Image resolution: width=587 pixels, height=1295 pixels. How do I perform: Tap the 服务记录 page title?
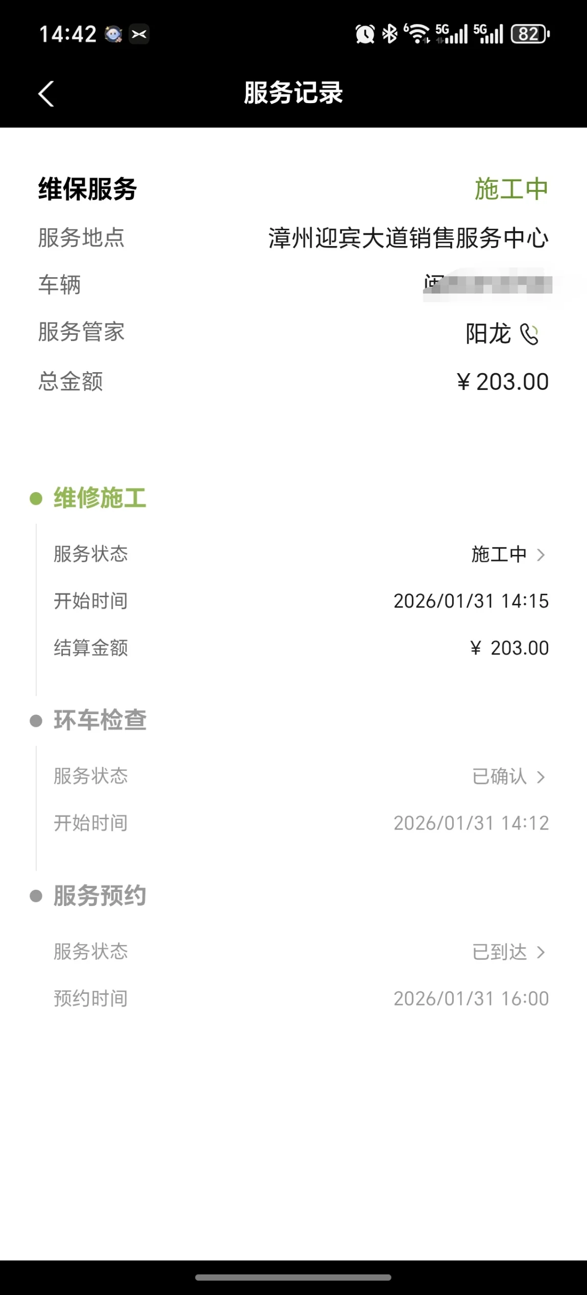coord(293,93)
